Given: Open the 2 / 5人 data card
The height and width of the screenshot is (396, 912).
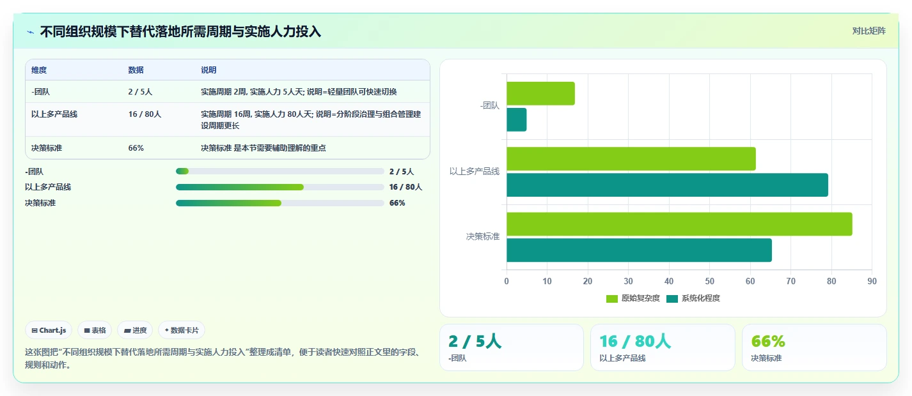Looking at the screenshot, I should (512, 347).
